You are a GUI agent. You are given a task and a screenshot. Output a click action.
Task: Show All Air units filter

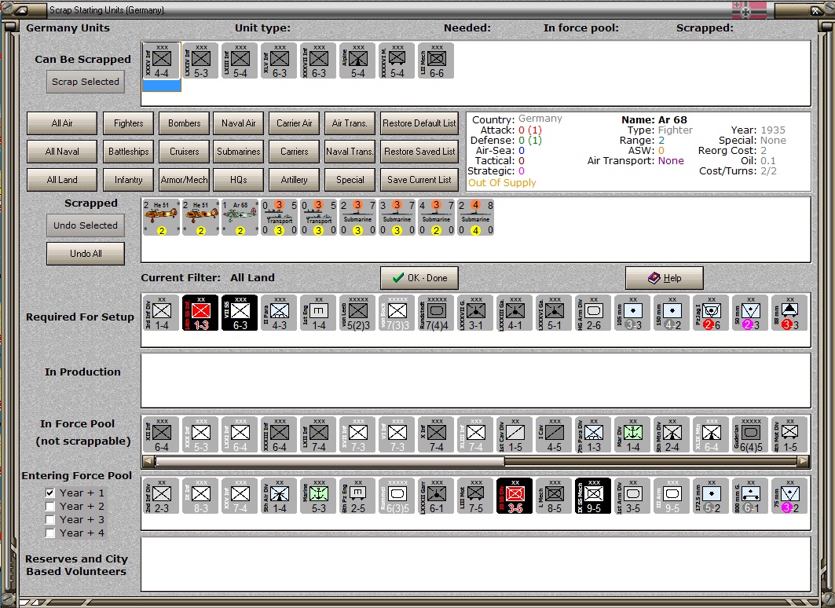[62, 123]
